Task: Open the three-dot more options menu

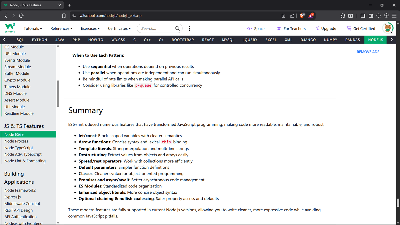Action: (x=189, y=28)
